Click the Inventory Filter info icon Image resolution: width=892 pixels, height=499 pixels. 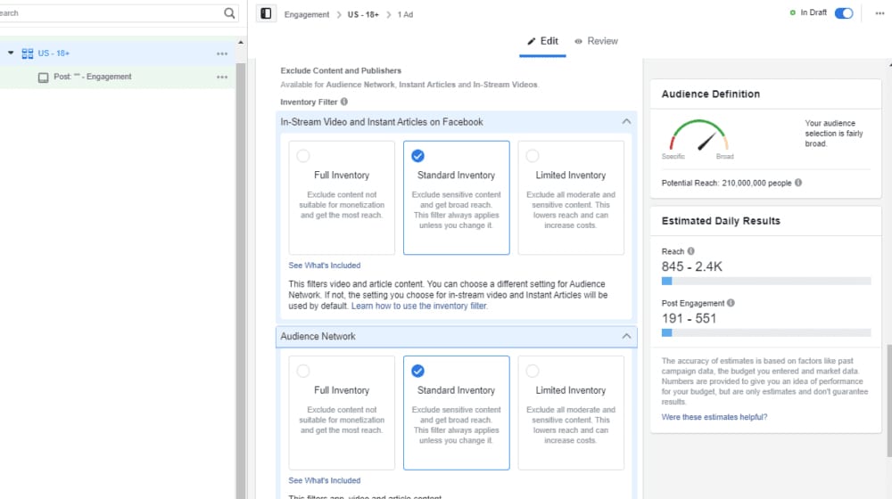pyautogui.click(x=344, y=102)
